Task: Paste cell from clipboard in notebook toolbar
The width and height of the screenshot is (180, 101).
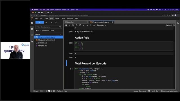Action: coord(80,25)
